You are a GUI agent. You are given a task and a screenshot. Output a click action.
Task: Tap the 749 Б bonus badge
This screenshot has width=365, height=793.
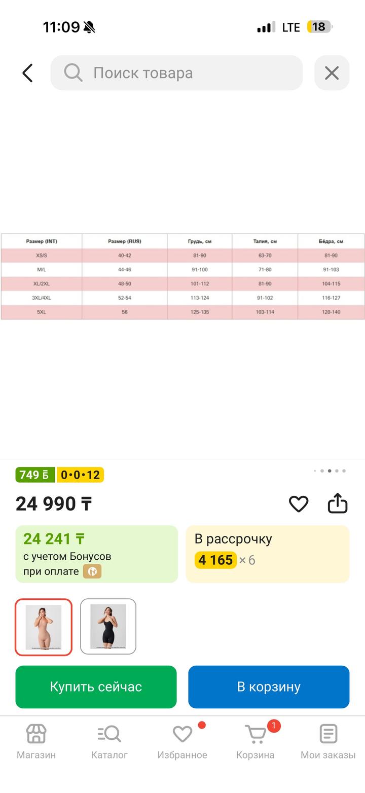[x=35, y=475]
